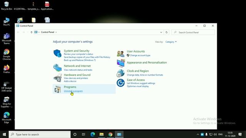Open the View by Category dropdown
Screen dimensions: 246x138
pyautogui.click(x=171, y=42)
